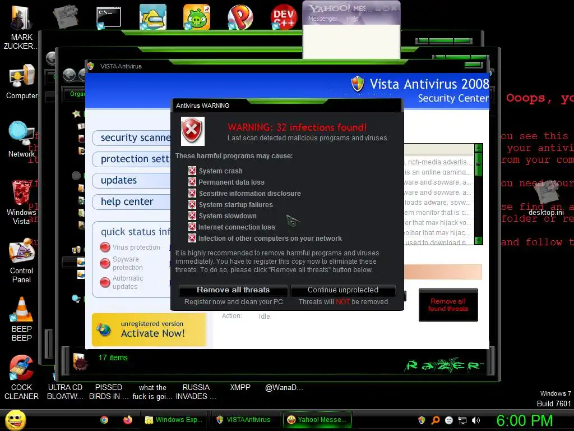This screenshot has height=431, width=574.
Task: Click the network tray icon
Action: pyautogui.click(x=462, y=420)
